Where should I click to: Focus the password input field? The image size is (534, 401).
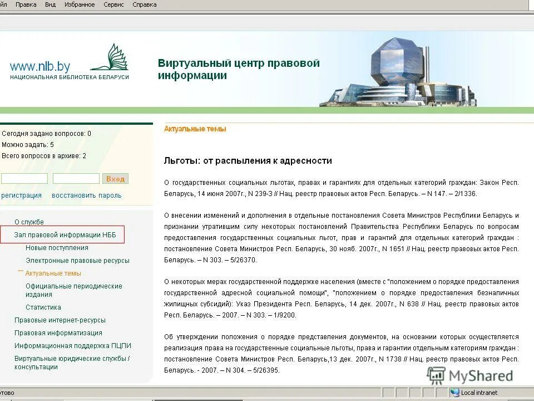point(76,178)
